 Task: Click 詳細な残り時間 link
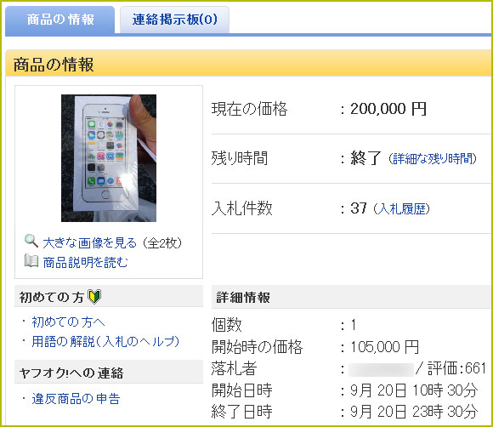[433, 158]
